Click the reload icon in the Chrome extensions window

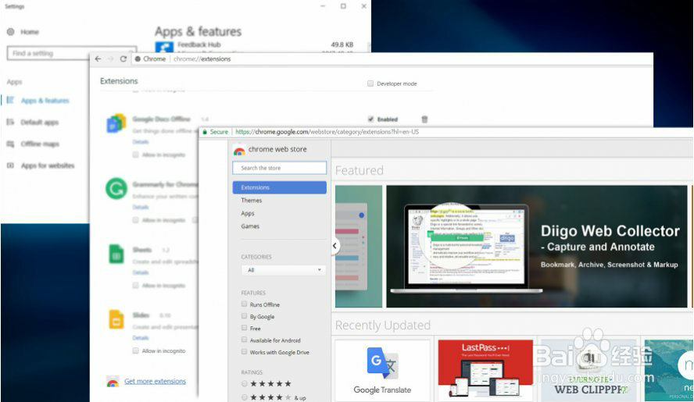[123, 59]
